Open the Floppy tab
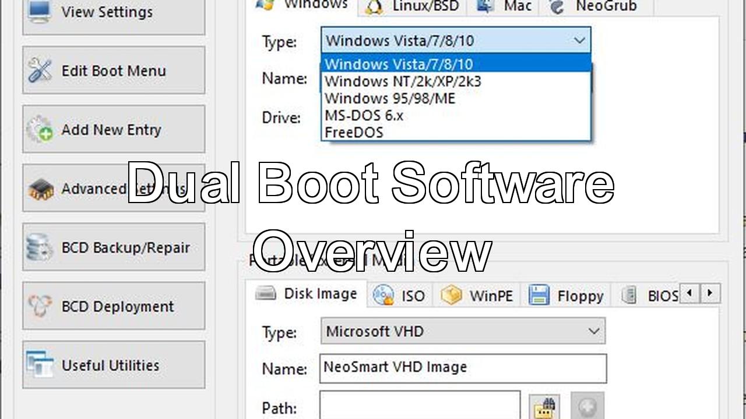The height and width of the screenshot is (419, 746). [x=567, y=296]
